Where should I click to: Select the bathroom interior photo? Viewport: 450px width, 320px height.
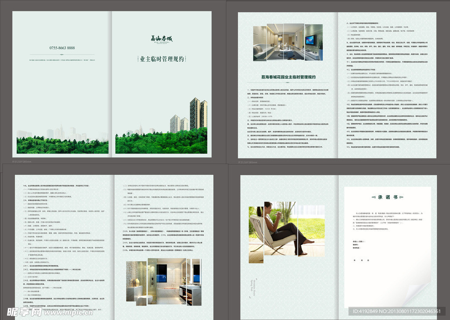click(x=163, y=281)
